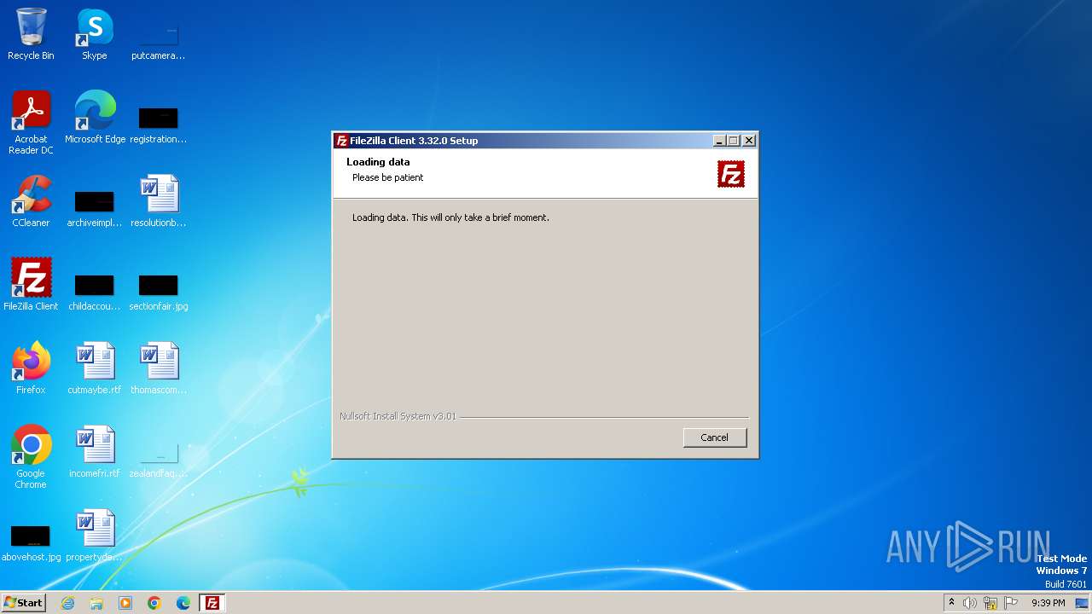Image resolution: width=1092 pixels, height=614 pixels.
Task: Open the volume control in the tray
Action: coord(970,603)
